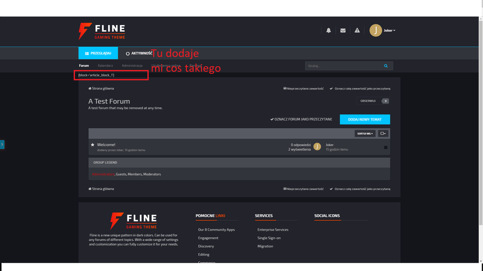The height and width of the screenshot is (271, 483).
Task: Toggle the Obserwuj follow button
Action: tap(368, 101)
